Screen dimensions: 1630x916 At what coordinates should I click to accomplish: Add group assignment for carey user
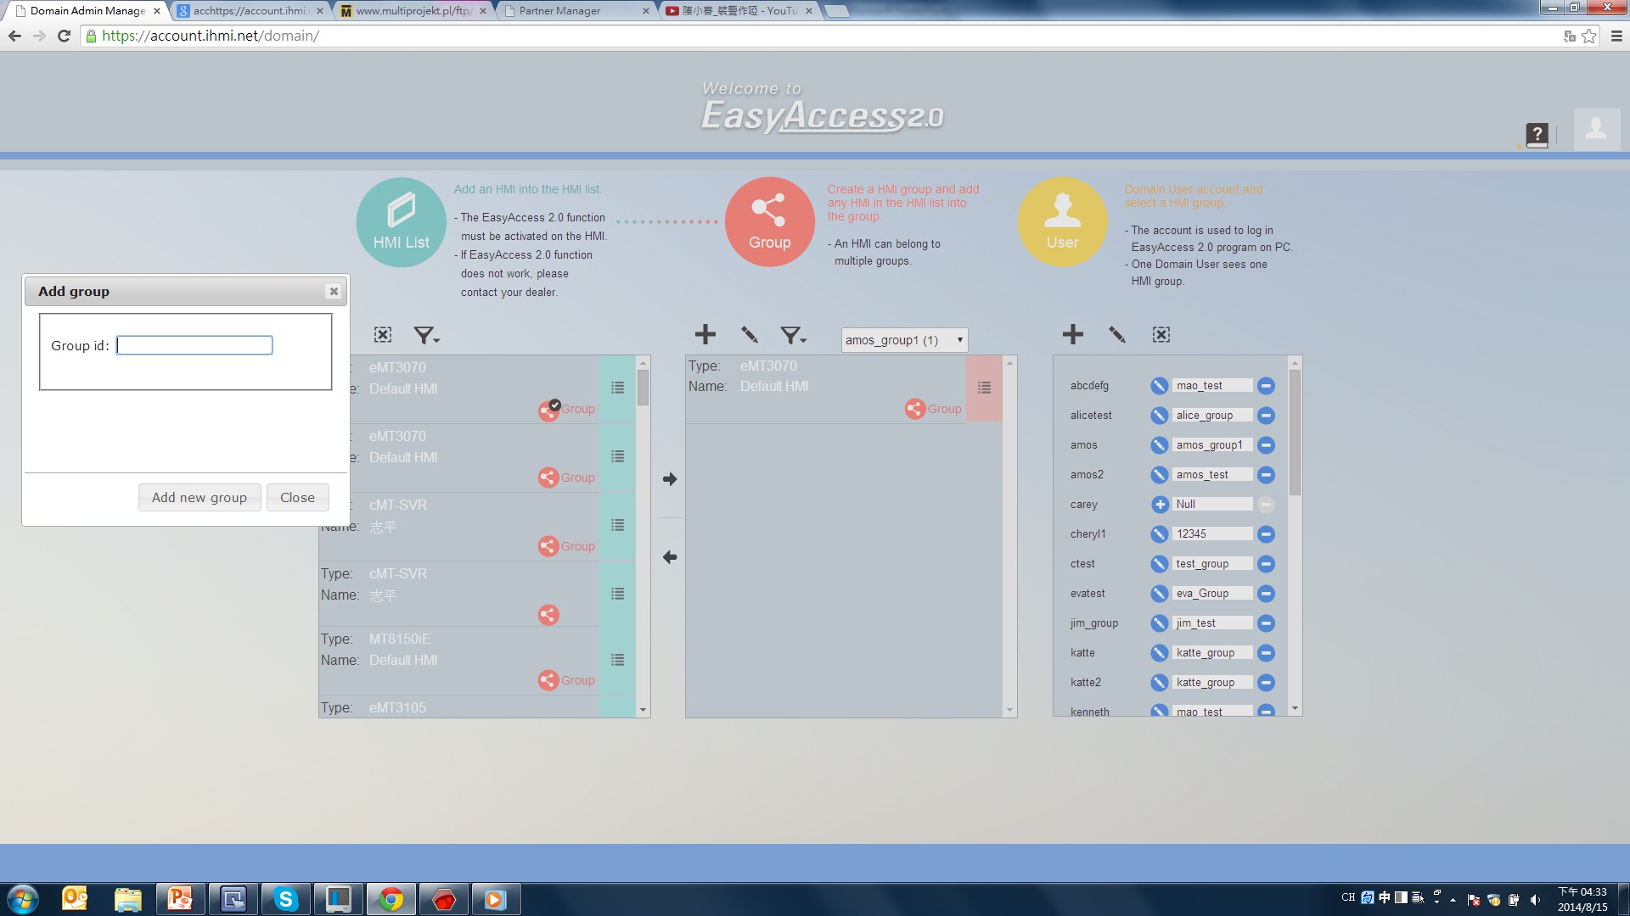1159,505
